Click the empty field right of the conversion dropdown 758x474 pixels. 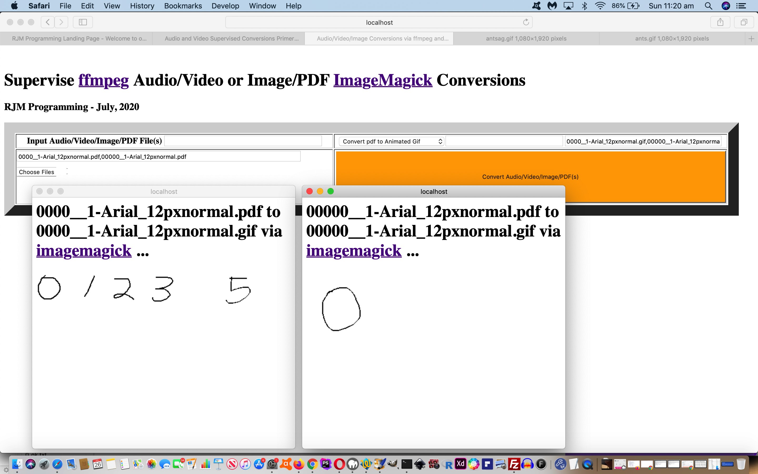504,141
